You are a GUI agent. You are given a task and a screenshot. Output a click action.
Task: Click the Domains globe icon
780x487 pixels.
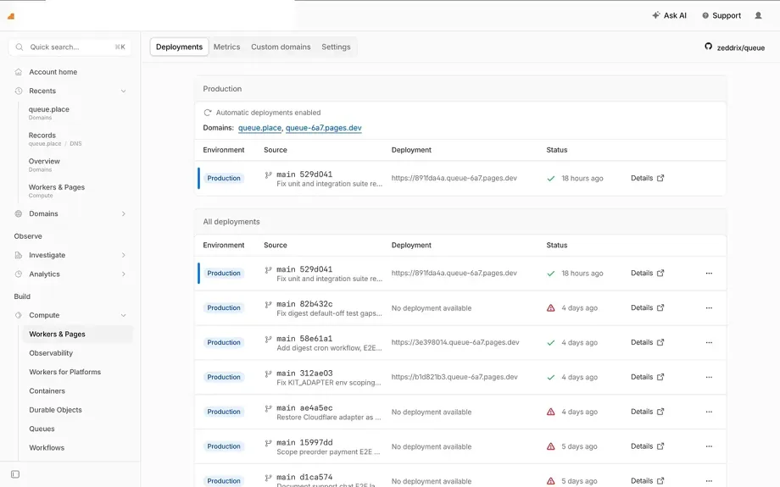(x=19, y=213)
